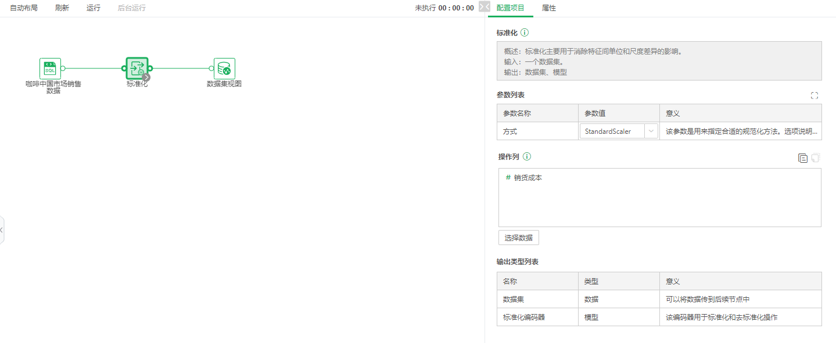Click the small arrow on the 标准化 node

coord(146,76)
